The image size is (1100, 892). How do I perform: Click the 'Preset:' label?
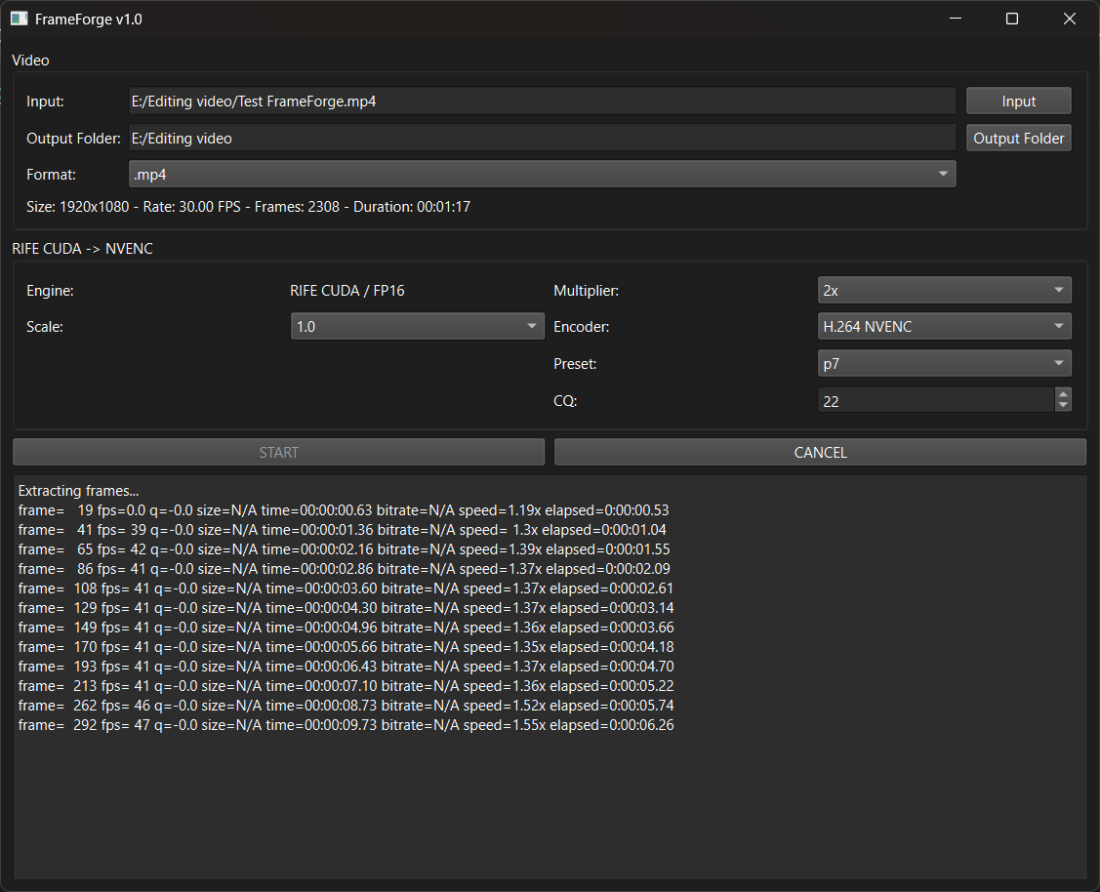pos(575,364)
